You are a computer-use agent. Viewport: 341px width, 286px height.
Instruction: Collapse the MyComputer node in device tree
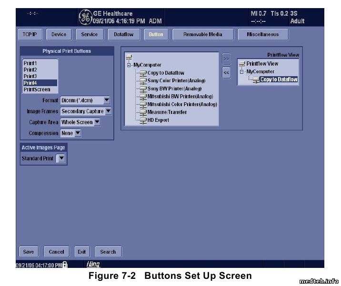tap(129, 65)
